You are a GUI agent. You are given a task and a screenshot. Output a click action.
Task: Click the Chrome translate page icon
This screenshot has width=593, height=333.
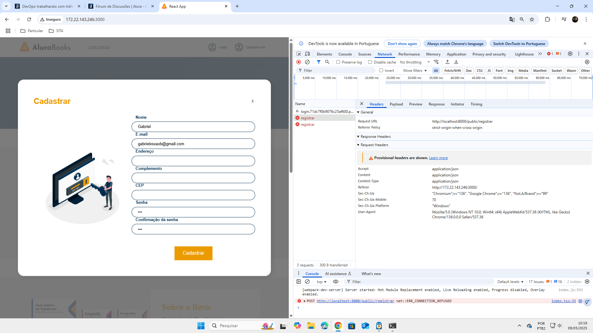[x=512, y=19]
